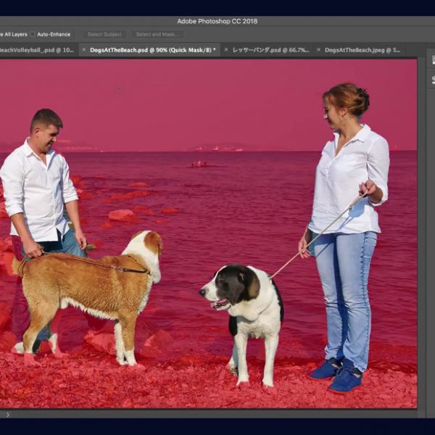Open the Select and Mask workspace button

tap(157, 34)
